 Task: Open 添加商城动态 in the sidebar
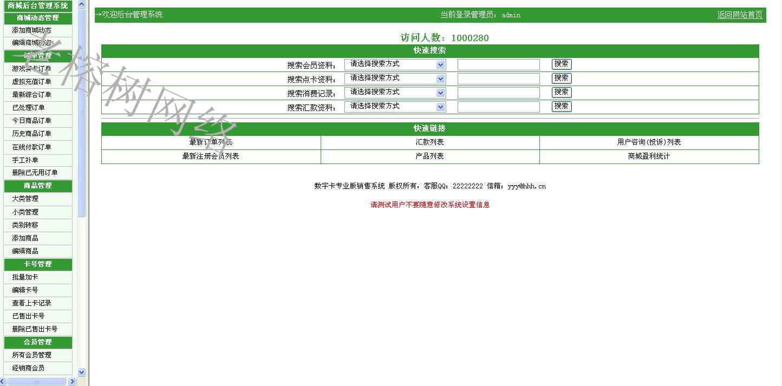pyautogui.click(x=32, y=30)
